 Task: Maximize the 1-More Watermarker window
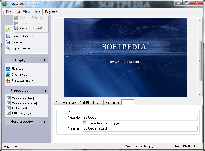pyautogui.click(x=186, y=3)
